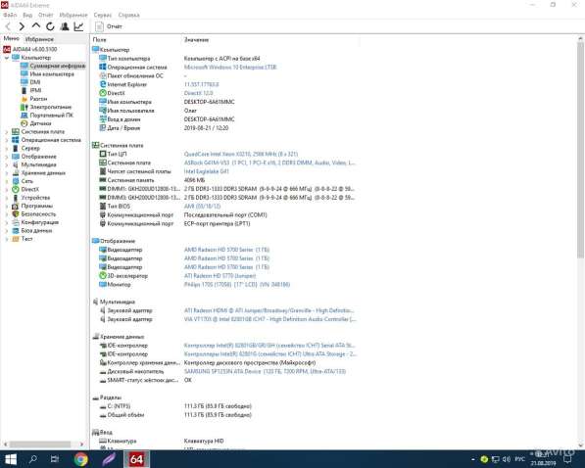Open the DirectX 12.0 value link
585x468 pixels.
click(x=198, y=93)
